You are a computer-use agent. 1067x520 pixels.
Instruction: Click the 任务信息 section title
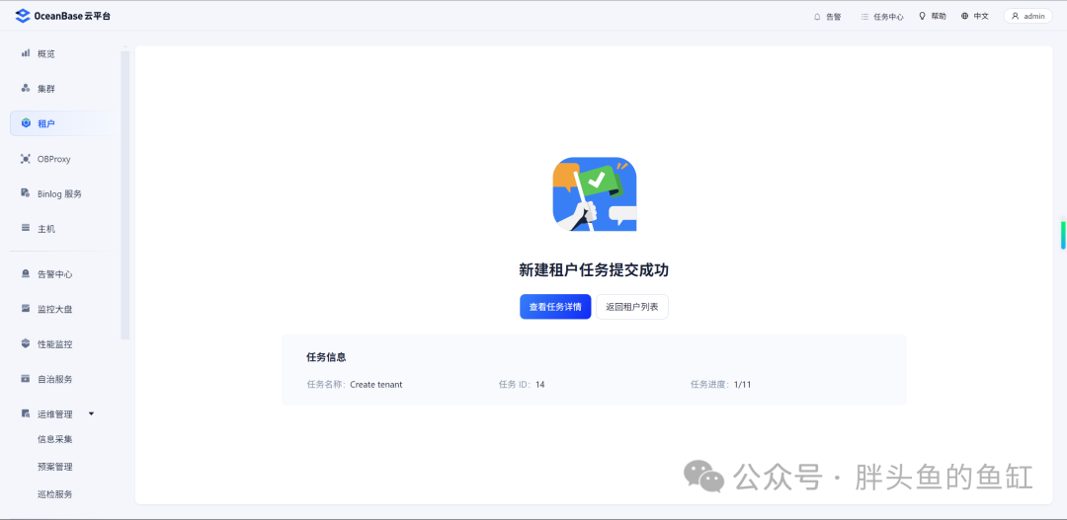tap(327, 356)
